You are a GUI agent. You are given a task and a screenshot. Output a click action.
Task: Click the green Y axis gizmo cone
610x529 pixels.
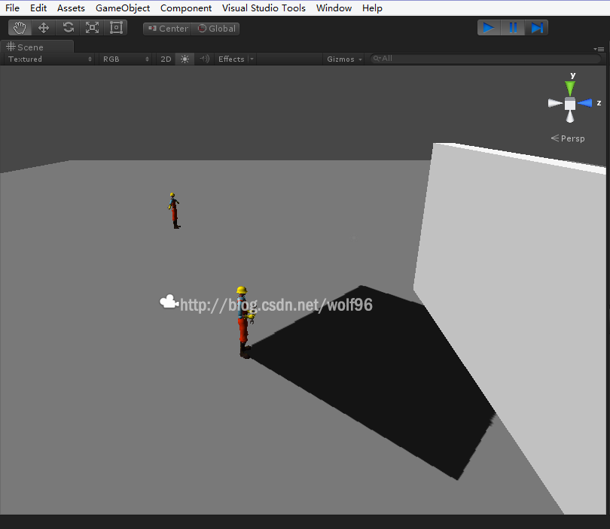tap(570, 88)
